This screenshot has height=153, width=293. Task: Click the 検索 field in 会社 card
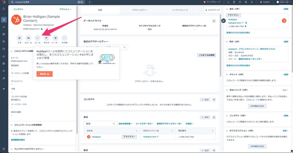point(100,124)
